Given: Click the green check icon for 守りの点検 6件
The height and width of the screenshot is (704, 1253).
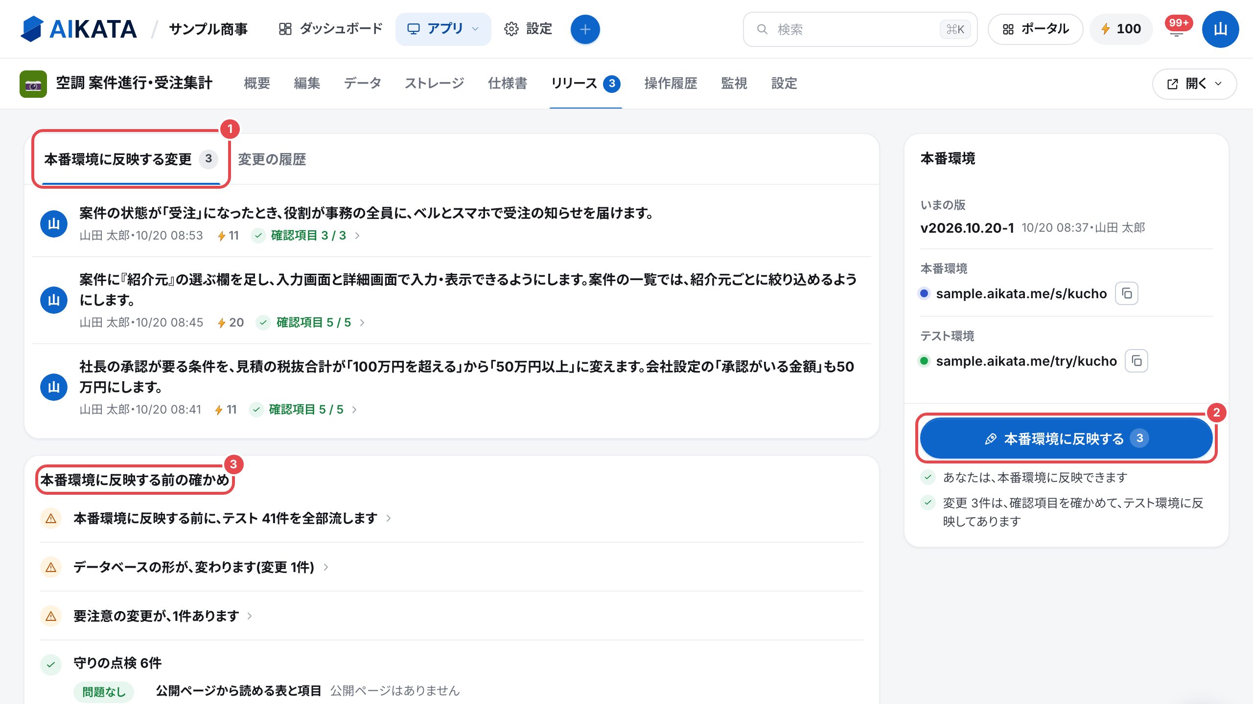Looking at the screenshot, I should point(51,664).
